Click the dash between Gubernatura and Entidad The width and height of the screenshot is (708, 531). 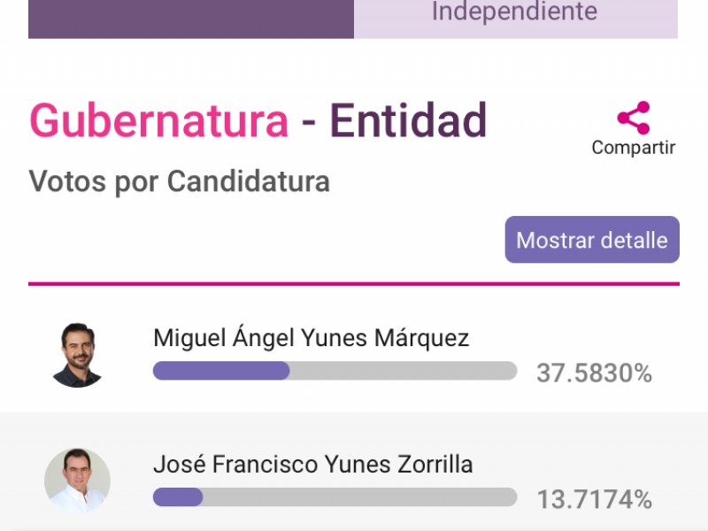click(308, 123)
